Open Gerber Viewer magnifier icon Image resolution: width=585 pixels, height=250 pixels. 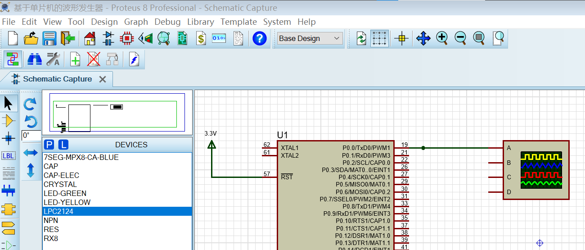click(x=164, y=38)
